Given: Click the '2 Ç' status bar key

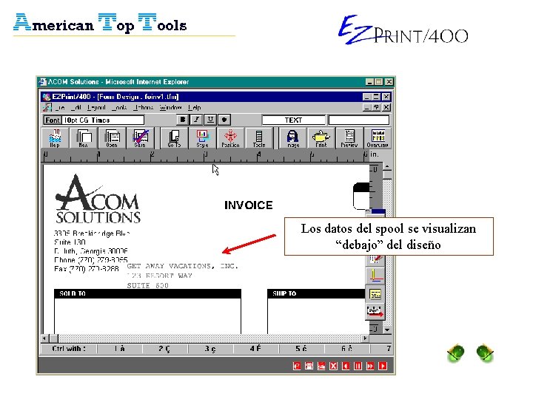Looking at the screenshot, I should pos(165,349).
